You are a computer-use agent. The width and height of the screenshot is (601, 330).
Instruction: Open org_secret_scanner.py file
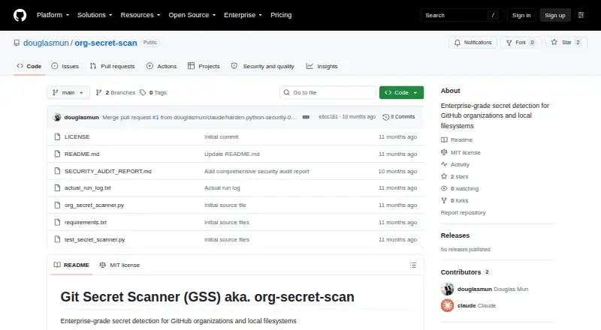coord(95,205)
